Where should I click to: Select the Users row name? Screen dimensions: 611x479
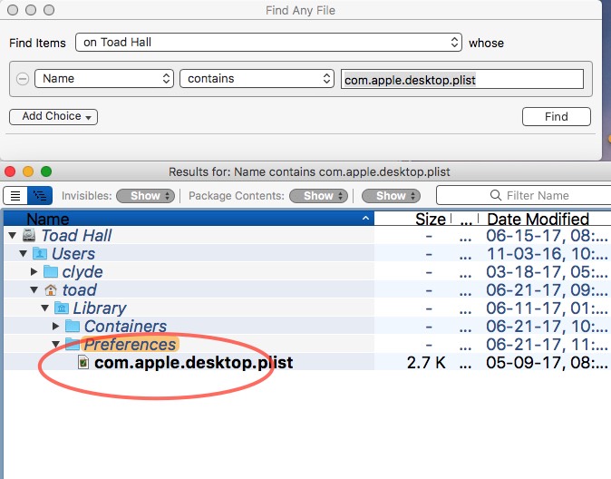click(x=73, y=254)
